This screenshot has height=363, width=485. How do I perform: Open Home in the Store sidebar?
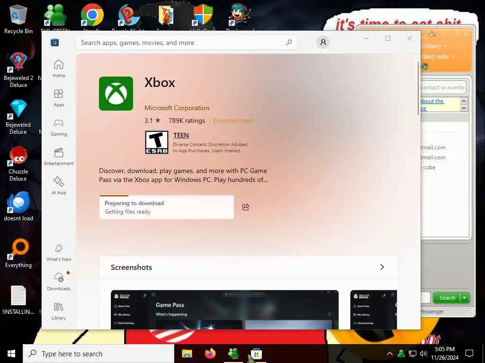click(x=59, y=69)
